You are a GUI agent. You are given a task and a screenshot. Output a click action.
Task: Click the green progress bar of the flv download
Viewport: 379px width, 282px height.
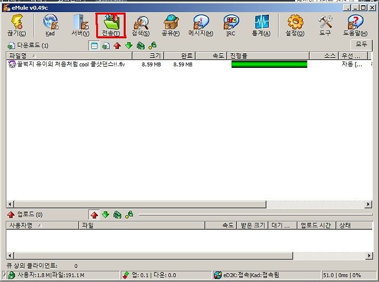pyautogui.click(x=270, y=64)
